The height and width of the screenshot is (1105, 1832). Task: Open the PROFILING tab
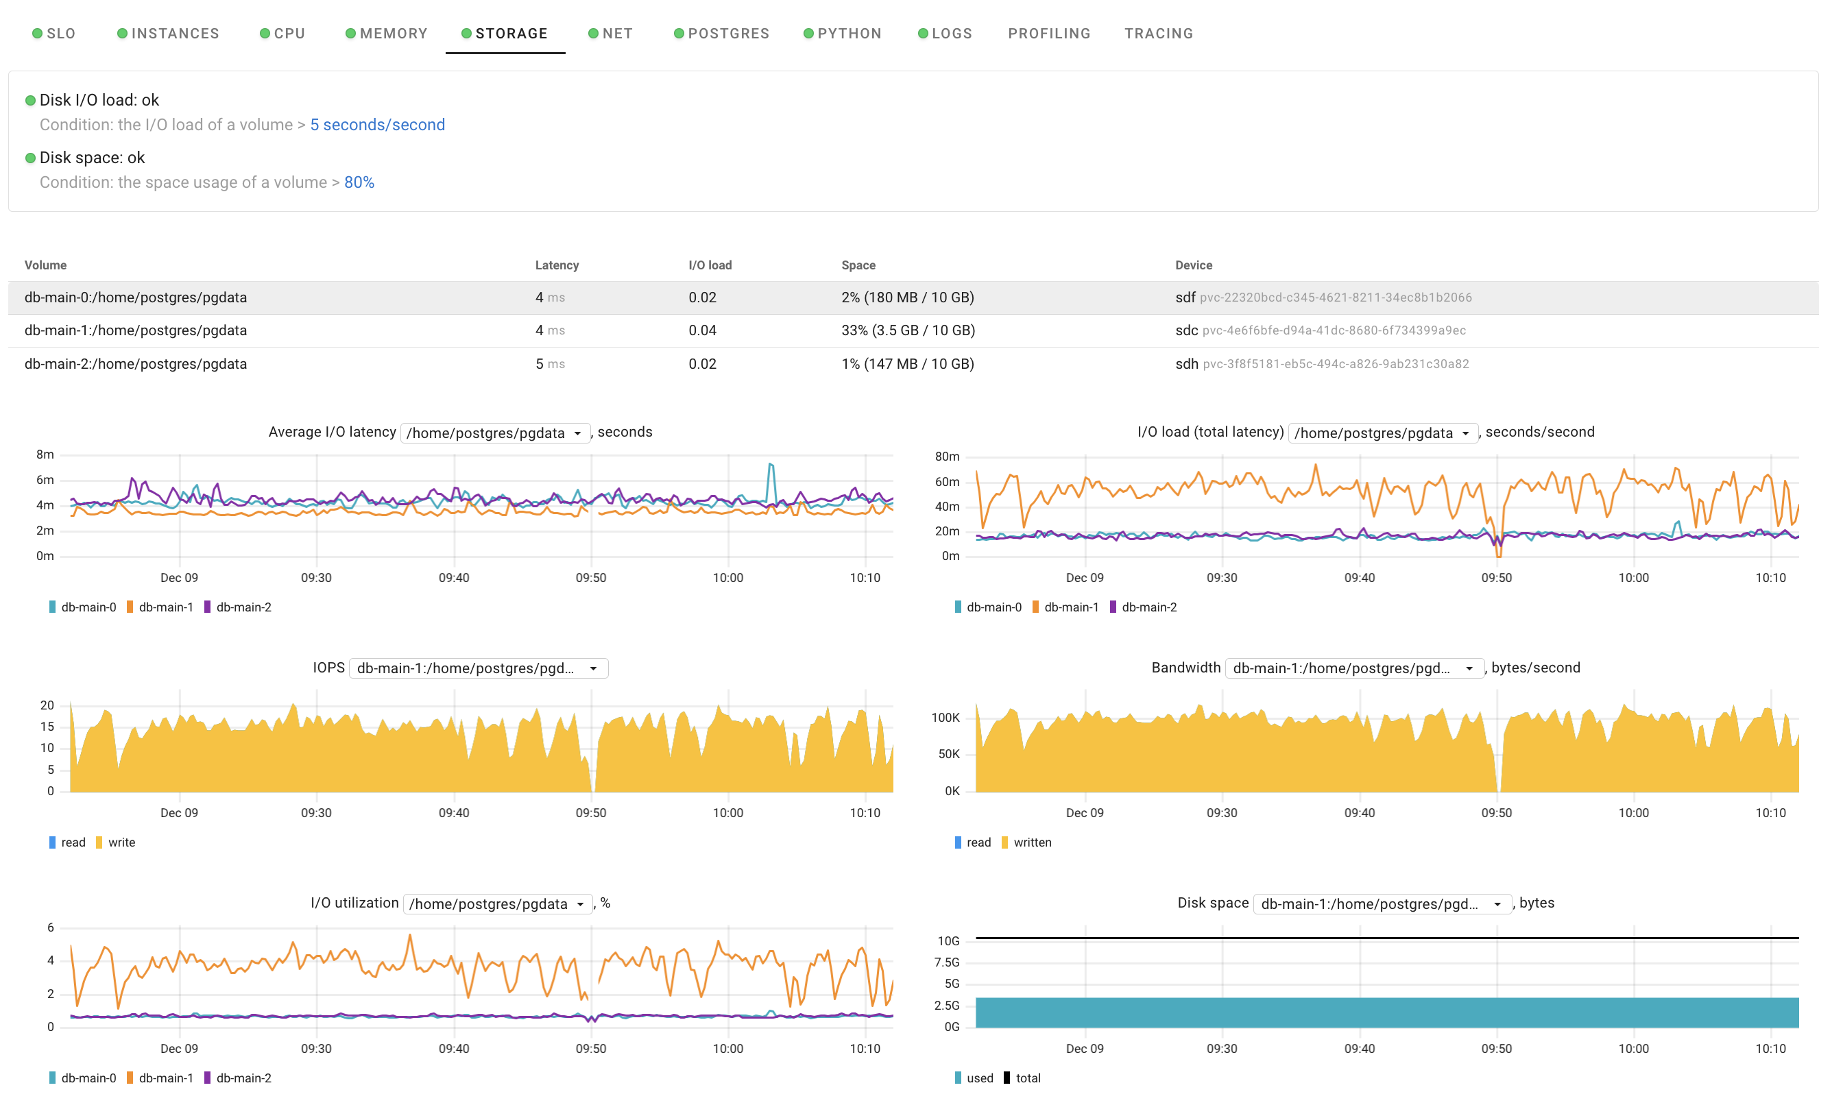1049,34
